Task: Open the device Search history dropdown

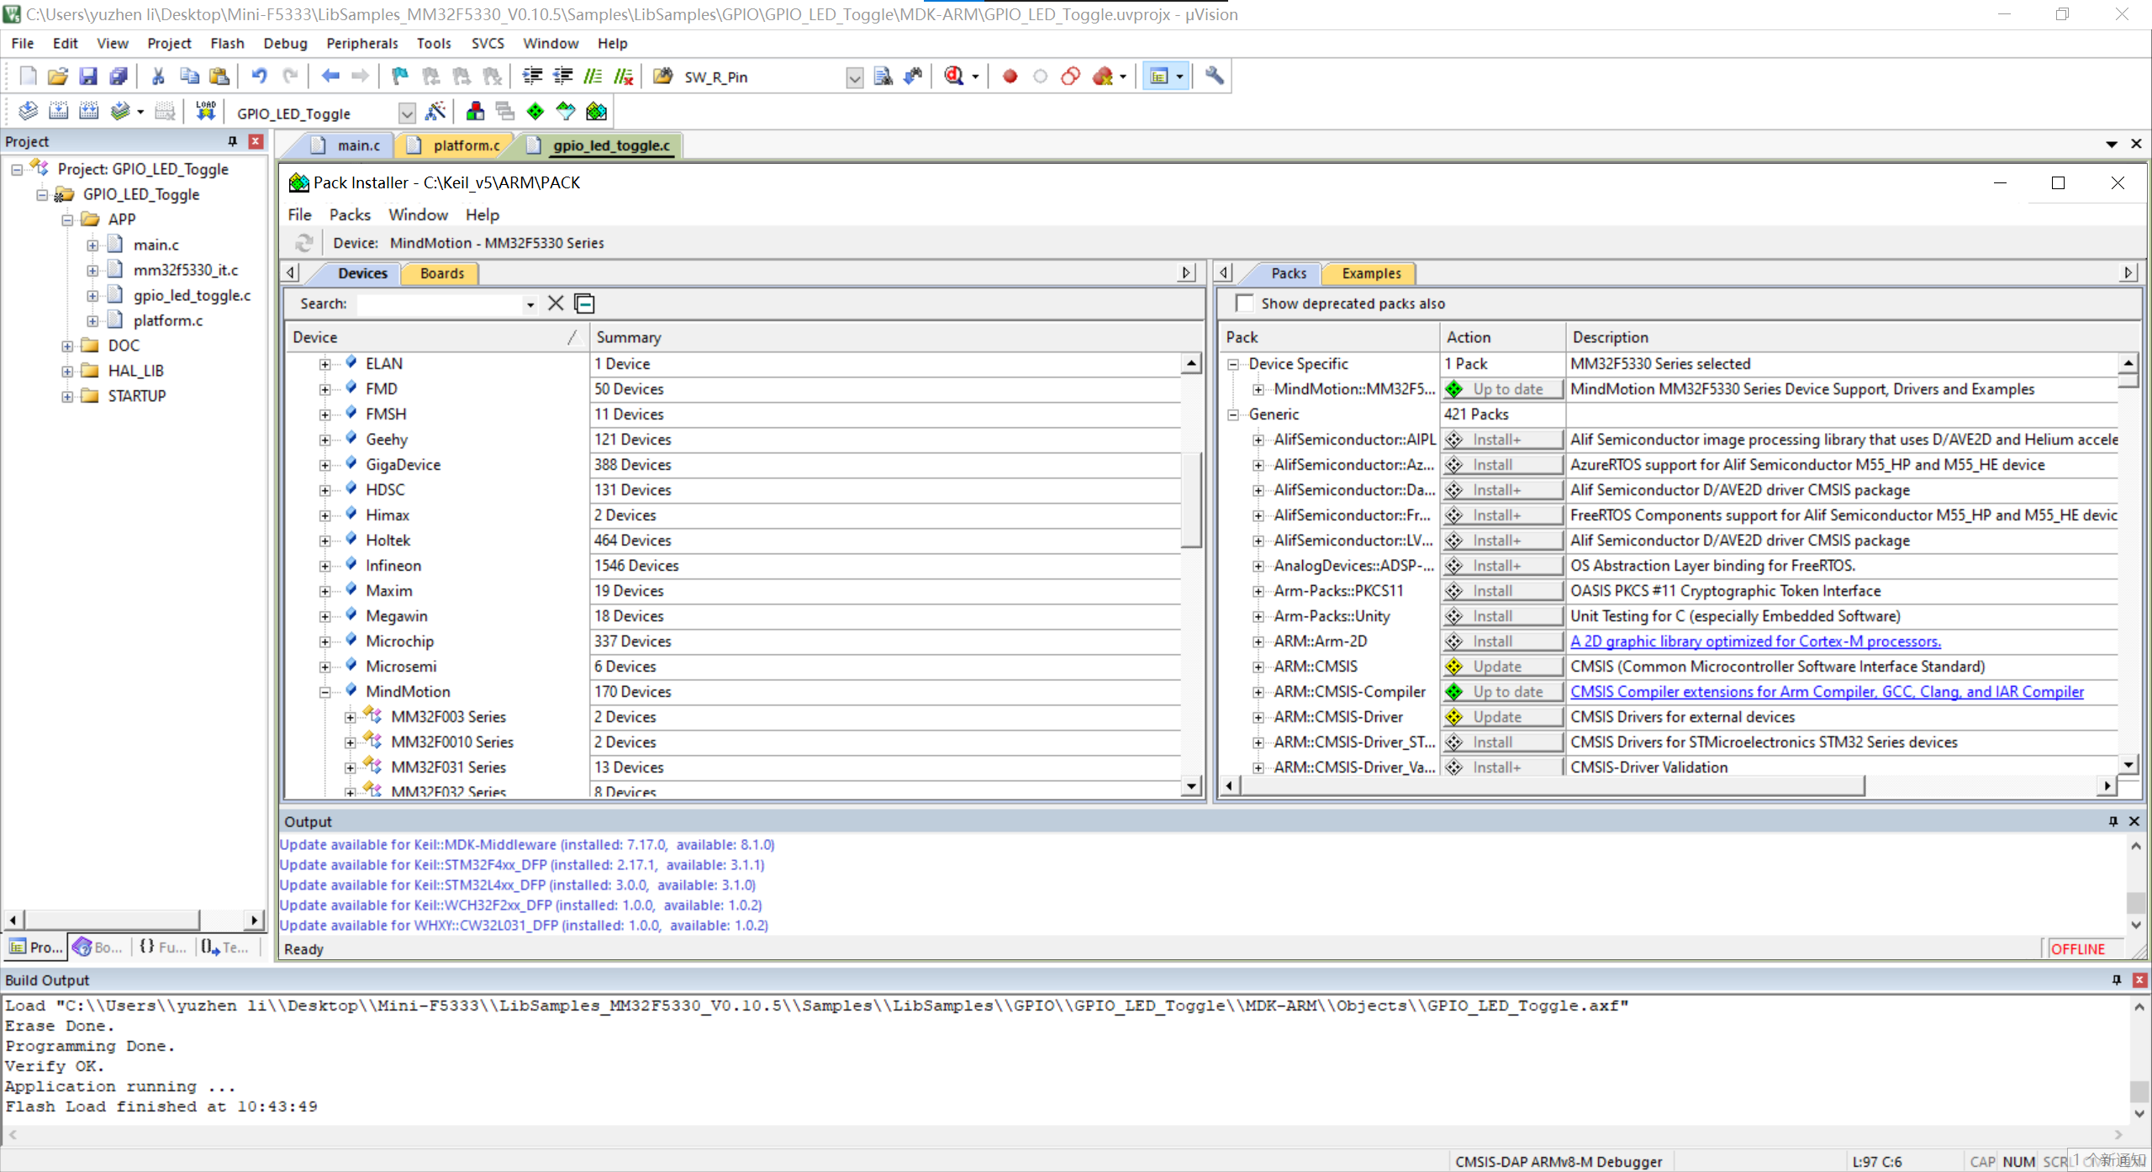Action: [530, 304]
